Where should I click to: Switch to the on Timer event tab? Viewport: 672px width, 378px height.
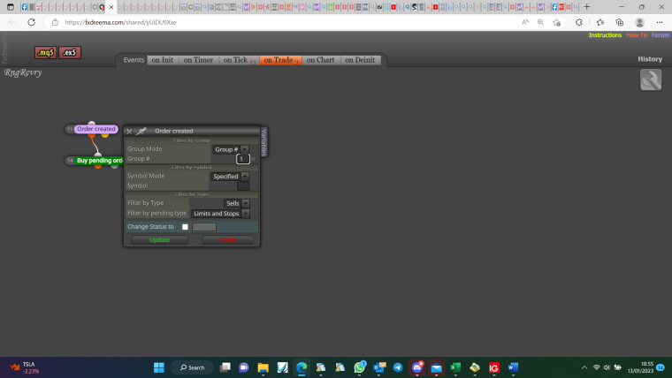(x=198, y=60)
